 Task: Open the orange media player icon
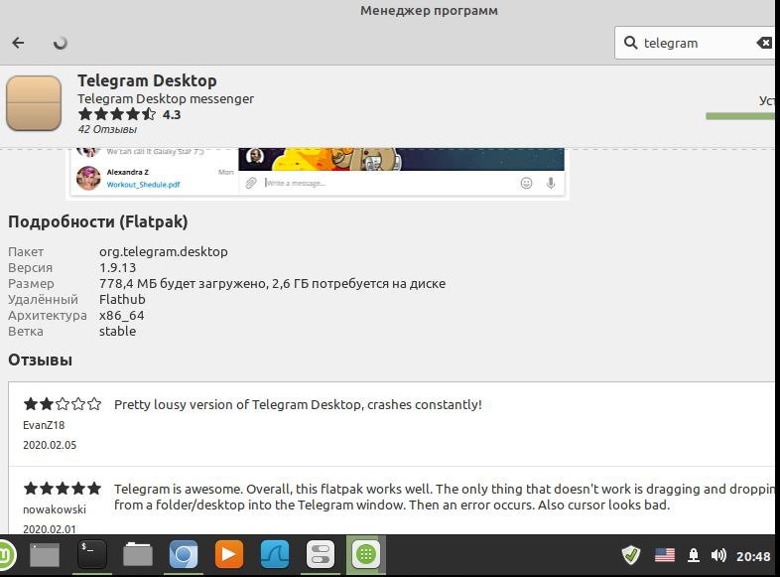point(229,554)
